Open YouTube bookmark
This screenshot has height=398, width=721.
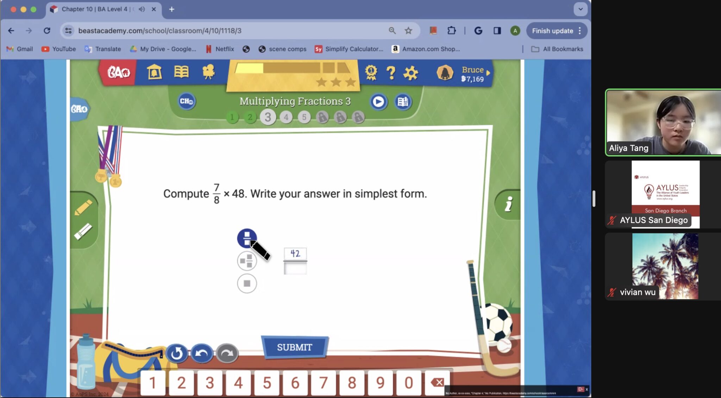click(x=58, y=49)
